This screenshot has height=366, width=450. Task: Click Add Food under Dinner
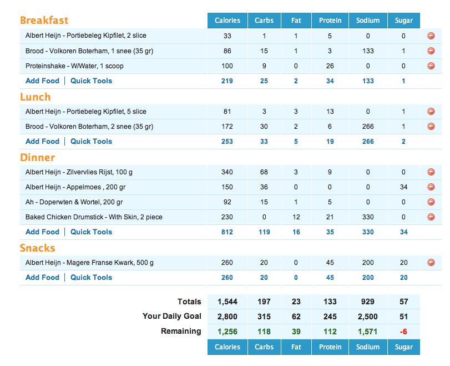[x=42, y=232]
